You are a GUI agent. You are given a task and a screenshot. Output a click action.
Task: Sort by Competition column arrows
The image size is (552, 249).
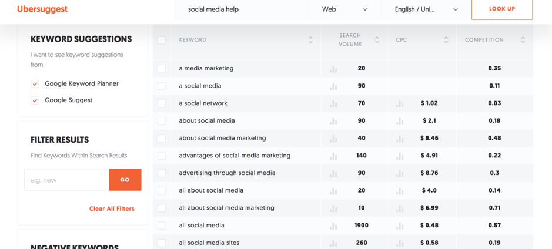pyautogui.click(x=523, y=40)
